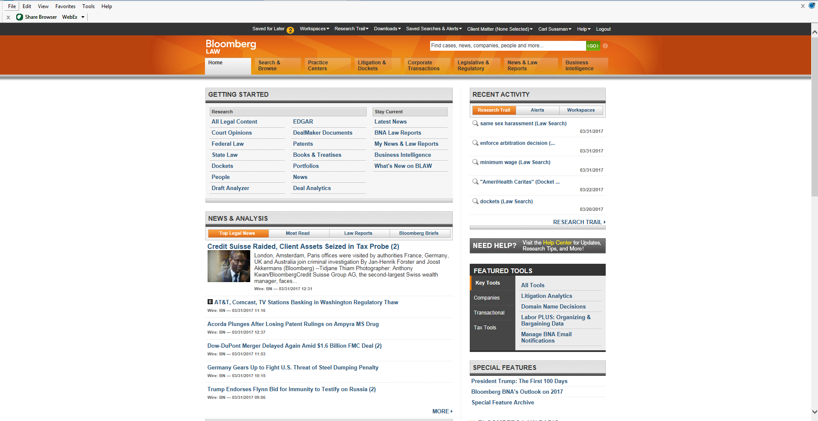Click the B icon beside AT&T headline
The height and width of the screenshot is (421, 818).
pyautogui.click(x=210, y=302)
